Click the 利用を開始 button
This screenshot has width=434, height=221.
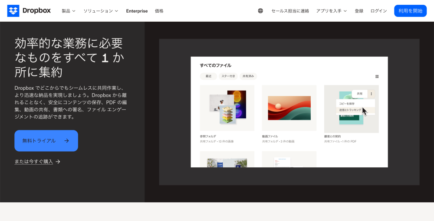[410, 11]
